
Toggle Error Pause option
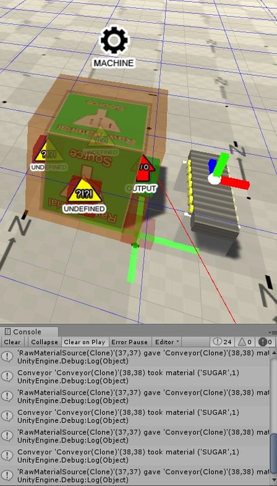(129, 342)
